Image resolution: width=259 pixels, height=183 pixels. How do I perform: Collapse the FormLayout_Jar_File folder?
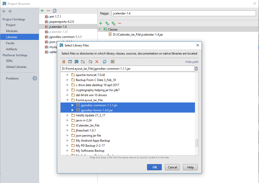[67, 100]
